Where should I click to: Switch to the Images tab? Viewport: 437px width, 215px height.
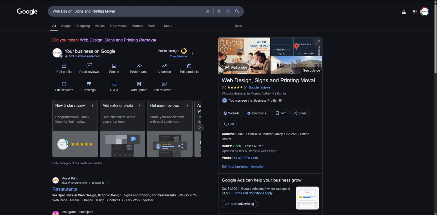pos(66,26)
